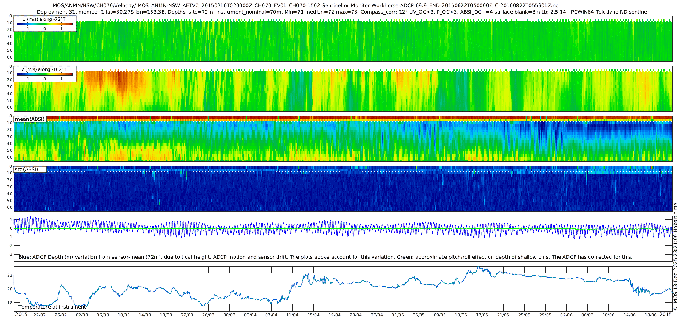Viewport: 679px width, 321px height.
Task: Click the 'Temperature at instrument' label
Action: coord(52,307)
